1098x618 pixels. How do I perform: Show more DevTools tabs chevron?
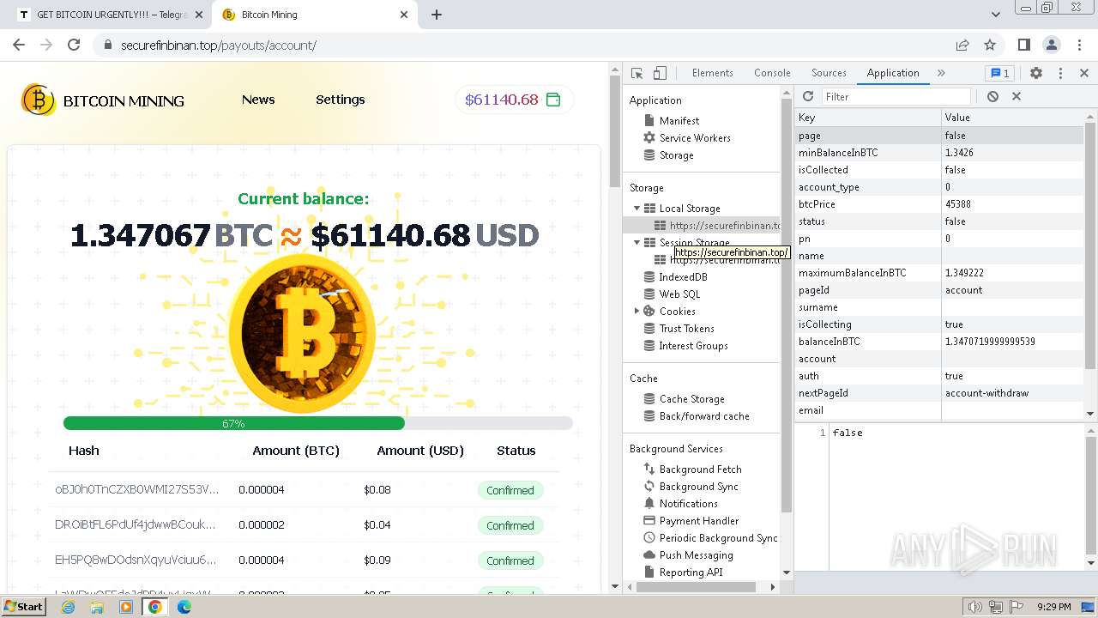[941, 73]
